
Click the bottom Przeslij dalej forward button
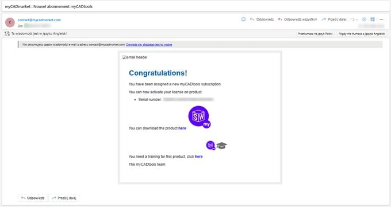pos(64,198)
